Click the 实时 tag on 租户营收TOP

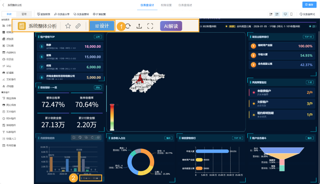click(98, 37)
